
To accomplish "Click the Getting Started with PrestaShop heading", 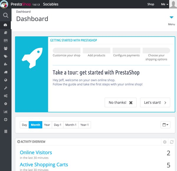I will (73, 40).
